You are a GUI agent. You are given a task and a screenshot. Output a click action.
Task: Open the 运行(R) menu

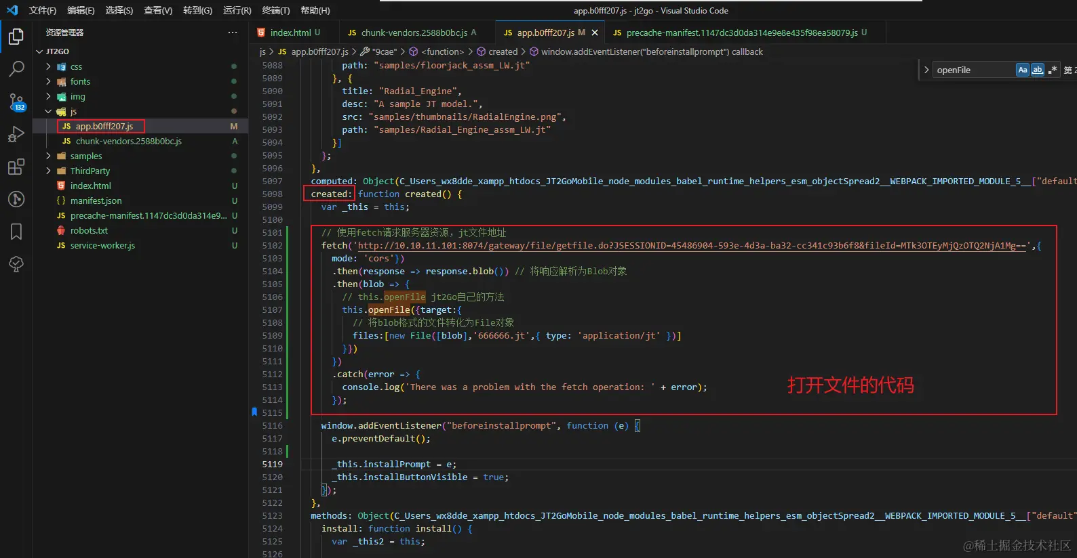237,10
